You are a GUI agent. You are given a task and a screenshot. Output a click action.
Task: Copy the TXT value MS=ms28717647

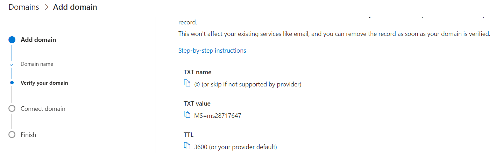187,114
